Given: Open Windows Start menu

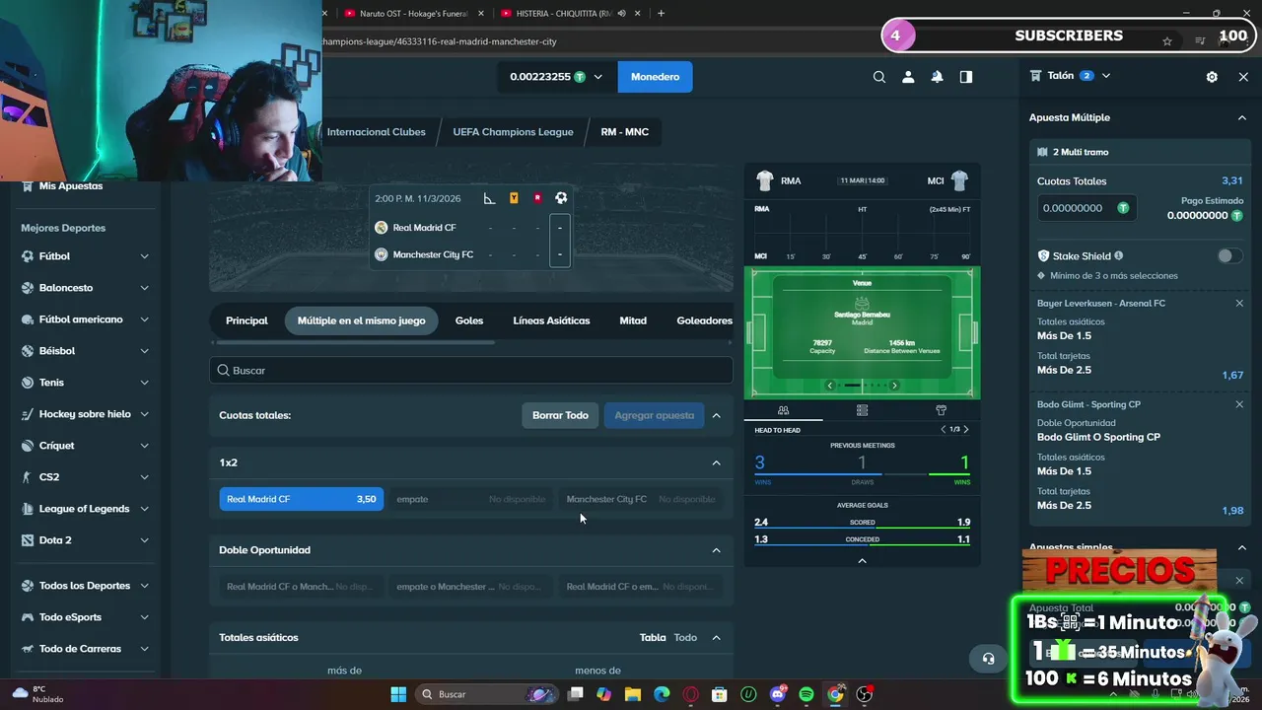Looking at the screenshot, I should coord(398,694).
